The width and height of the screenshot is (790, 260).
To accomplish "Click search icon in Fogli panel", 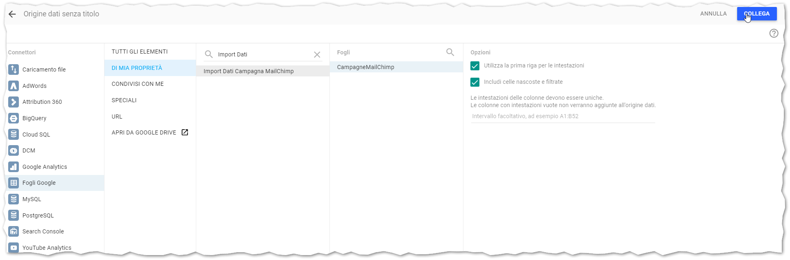I will (x=450, y=52).
